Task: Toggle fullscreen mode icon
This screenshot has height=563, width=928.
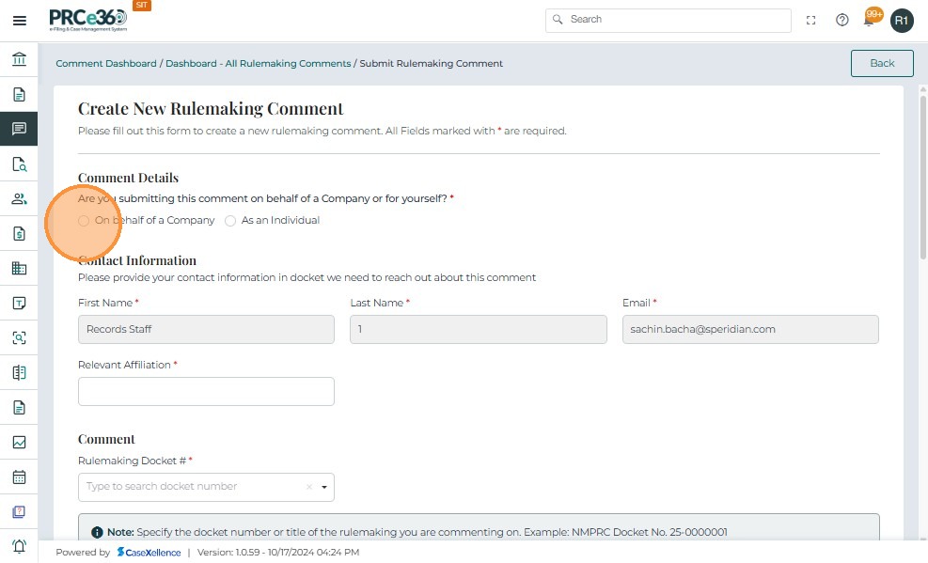Action: click(811, 21)
